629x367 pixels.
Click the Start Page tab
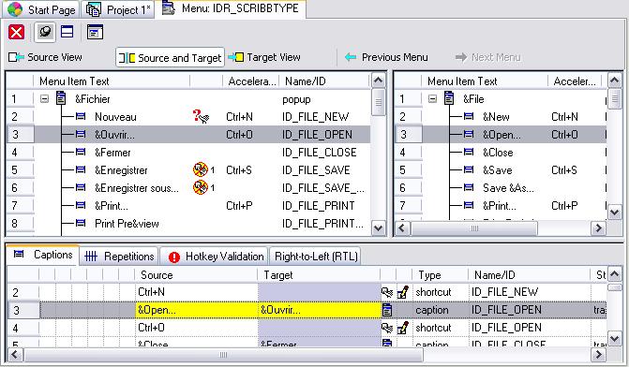pyautogui.click(x=41, y=9)
